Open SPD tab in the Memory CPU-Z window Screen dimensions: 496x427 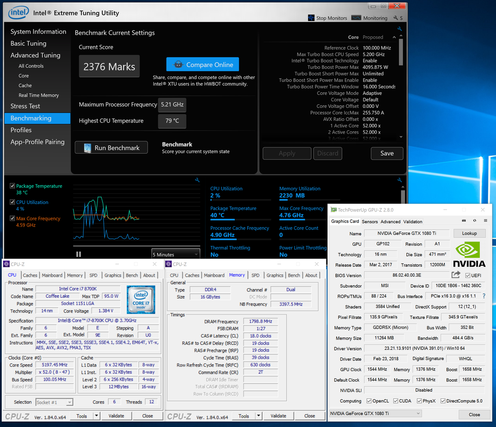pyautogui.click(x=256, y=275)
